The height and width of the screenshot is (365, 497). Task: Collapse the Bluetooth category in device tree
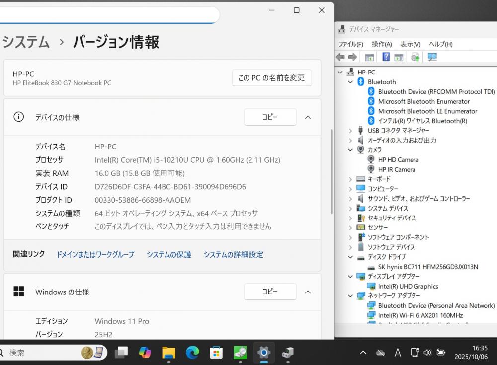(x=350, y=82)
